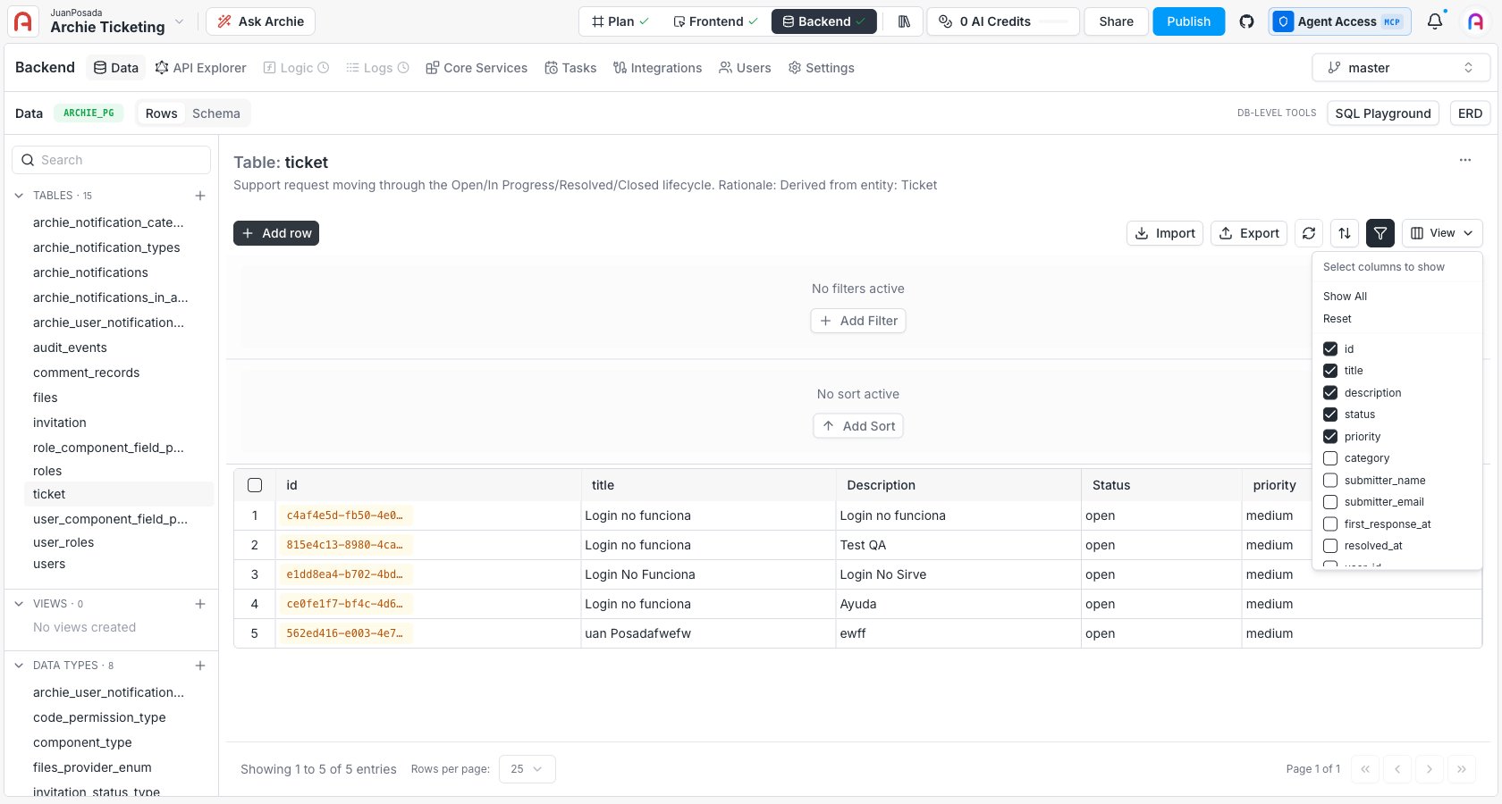The height and width of the screenshot is (804, 1502).
Task: Open backend Settings
Action: click(821, 68)
